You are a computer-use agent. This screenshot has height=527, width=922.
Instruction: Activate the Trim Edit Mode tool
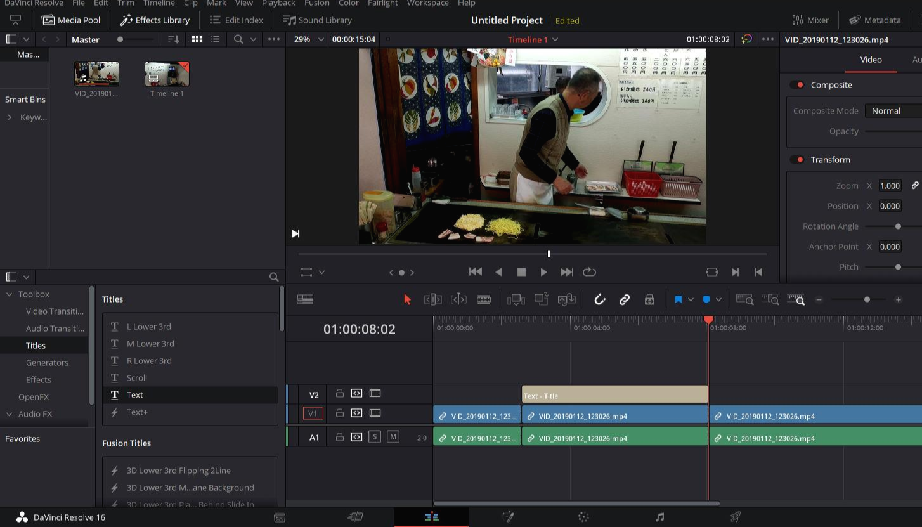click(x=432, y=299)
